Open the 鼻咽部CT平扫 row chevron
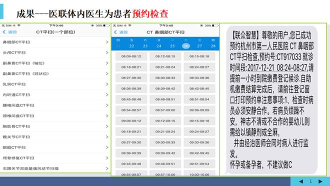Image resolution: width=330 pixels, height=186 pixels. pos(107,42)
